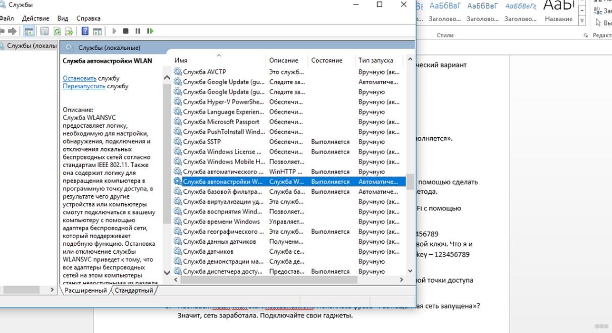Click the services list horizontal scroll-right arrow

point(402,280)
